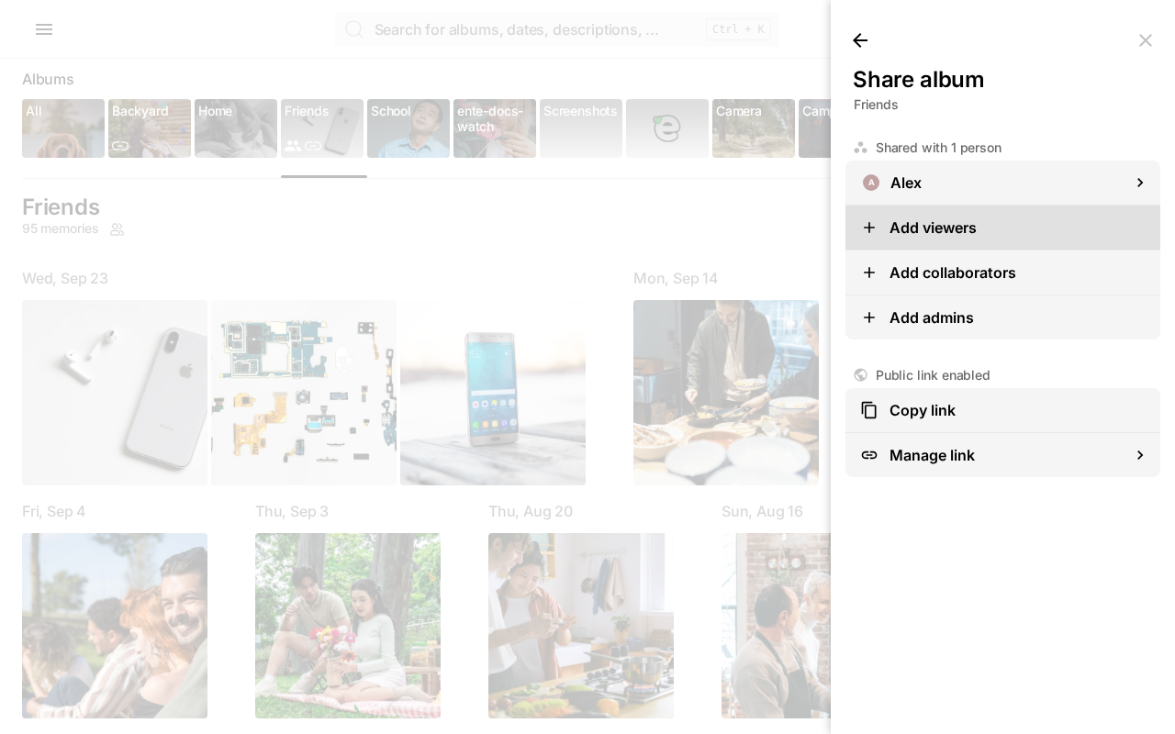Focus the search albums and dates field
The width and height of the screenshot is (1175, 734).
click(557, 29)
